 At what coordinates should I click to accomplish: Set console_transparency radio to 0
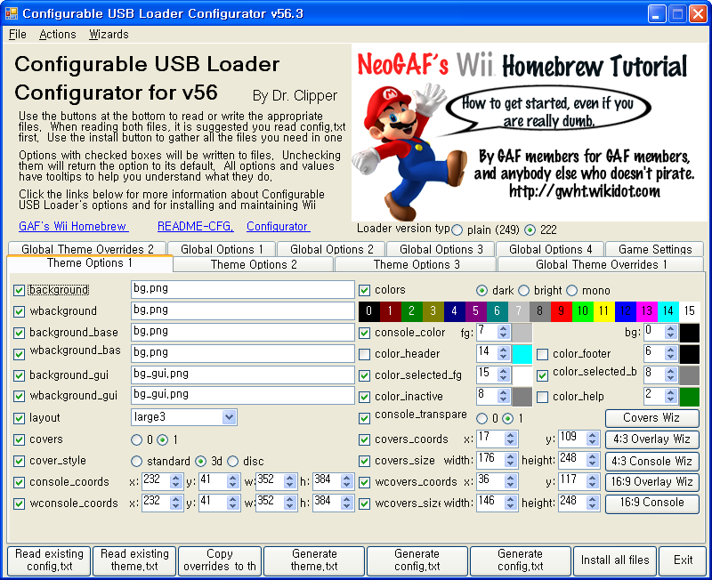click(482, 418)
